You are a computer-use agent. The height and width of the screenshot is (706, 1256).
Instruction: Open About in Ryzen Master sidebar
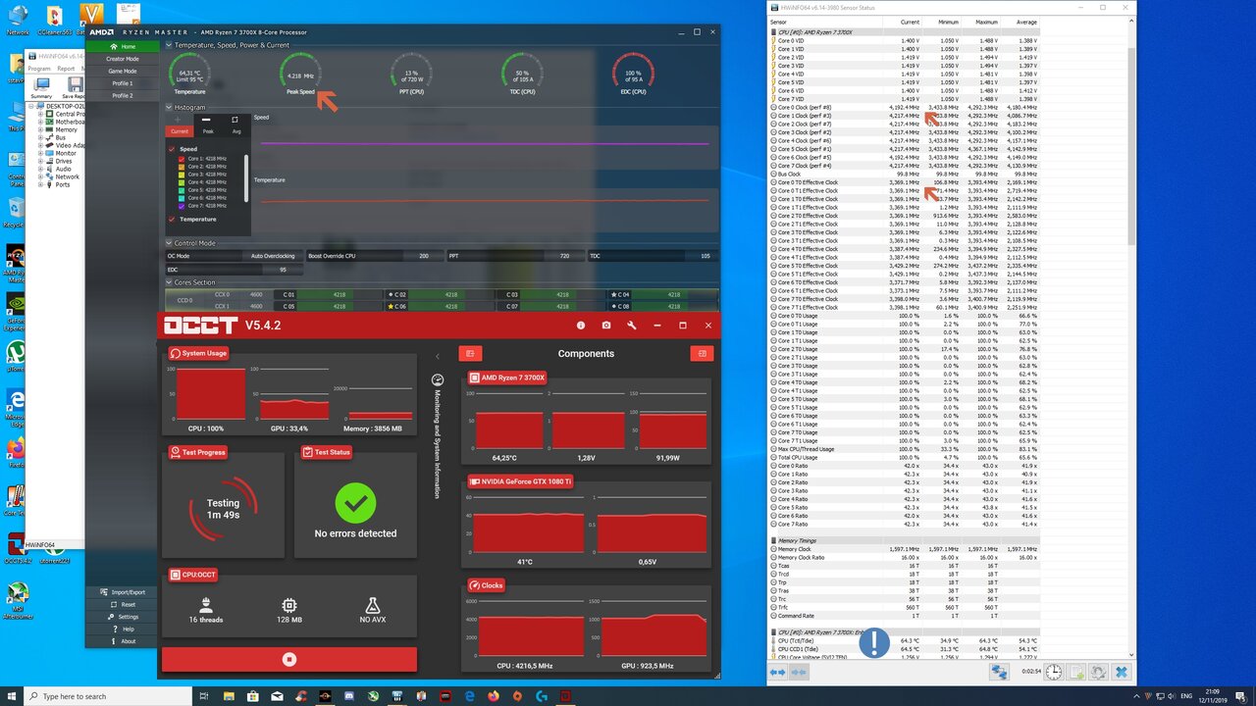(x=123, y=641)
